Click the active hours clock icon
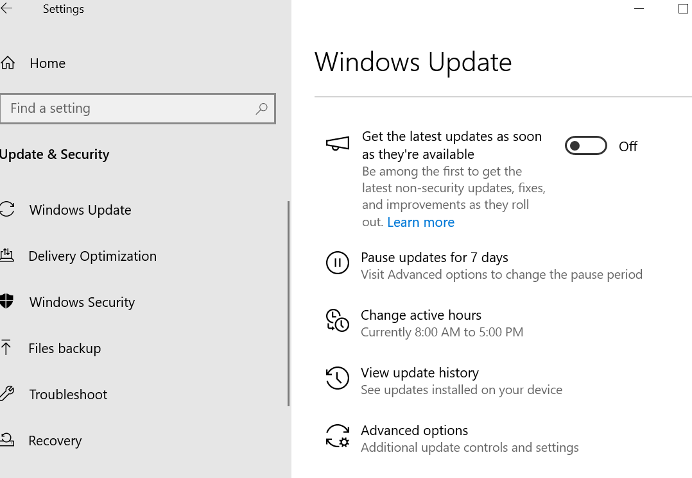Screen dimensions: 692x478 click(x=338, y=320)
